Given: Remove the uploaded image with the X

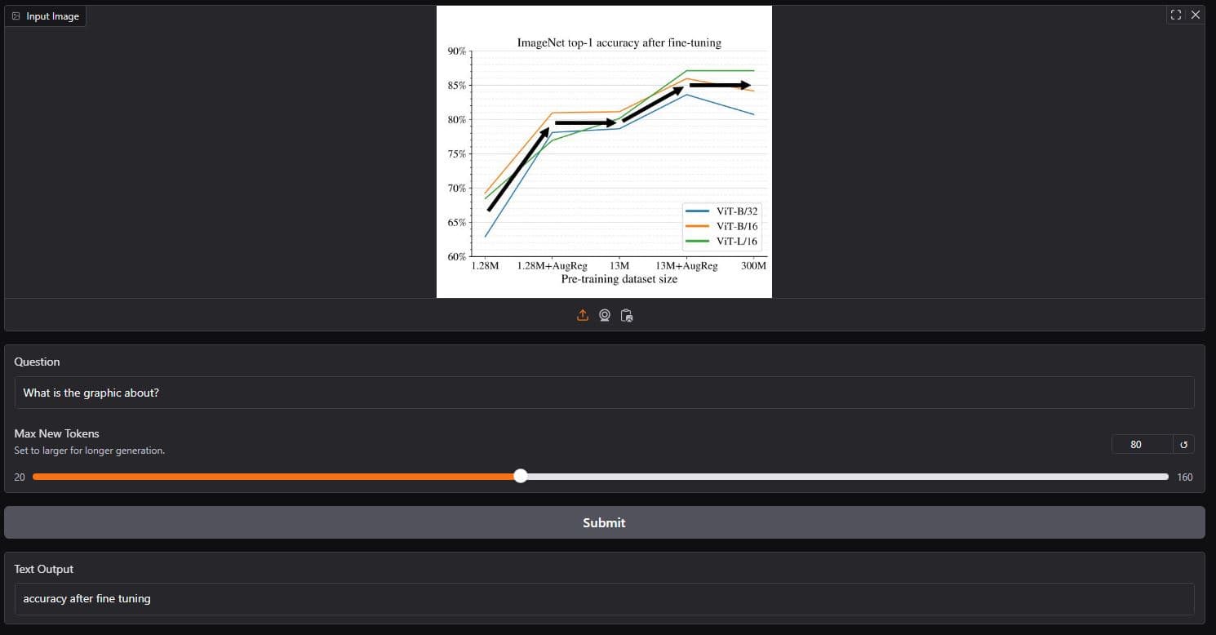Looking at the screenshot, I should 1196,15.
